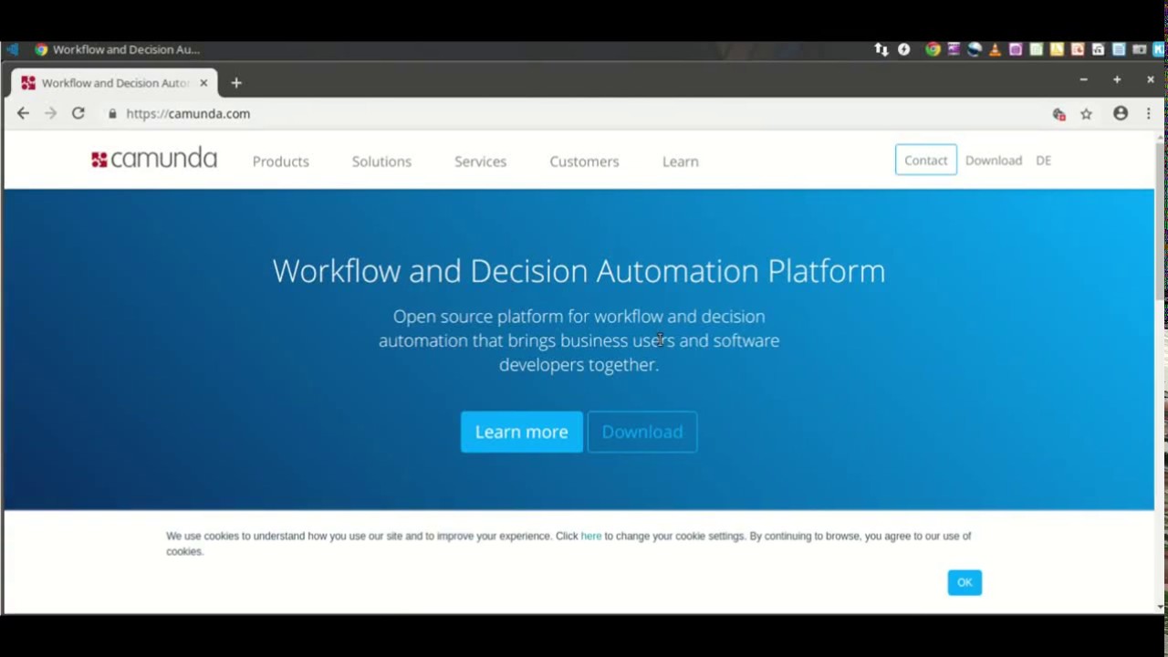
Task: Click the Workflow and Decision taskbar window entry
Action: click(117, 49)
